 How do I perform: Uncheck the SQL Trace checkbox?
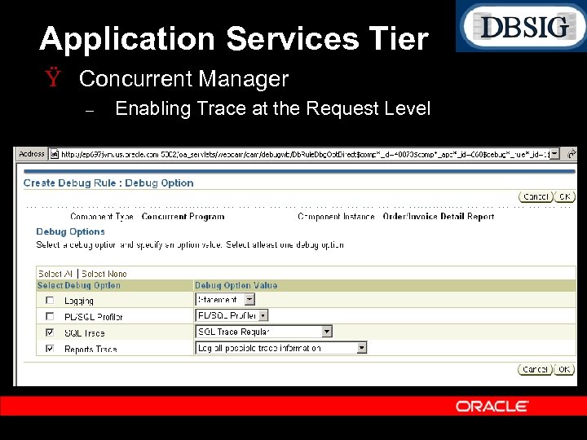(x=50, y=332)
